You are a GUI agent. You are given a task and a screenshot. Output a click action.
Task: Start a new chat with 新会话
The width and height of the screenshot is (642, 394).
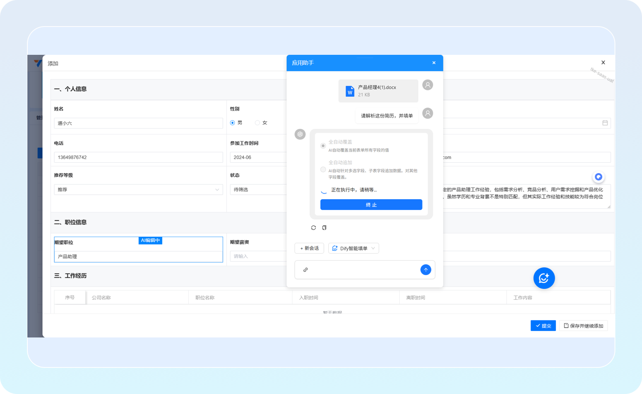(x=309, y=248)
